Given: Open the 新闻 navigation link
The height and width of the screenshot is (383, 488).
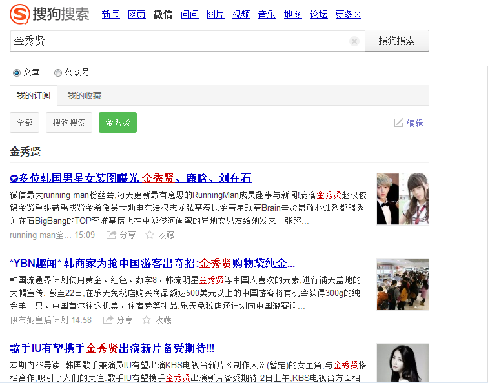Looking at the screenshot, I should tap(111, 14).
